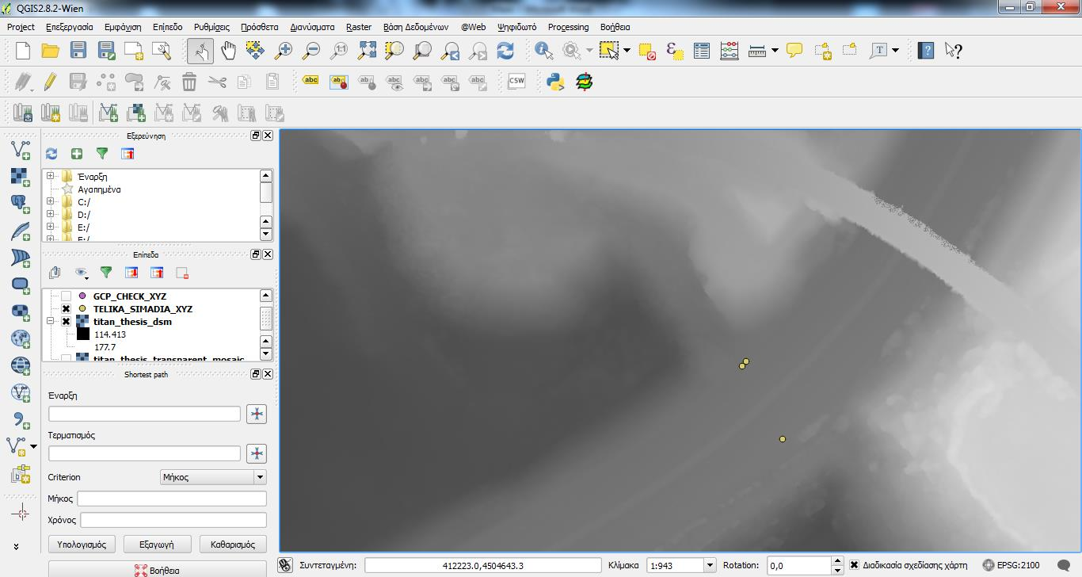Viewport: 1082px width, 577px height.
Task: Click the Rotation value field
Action: click(x=798, y=565)
